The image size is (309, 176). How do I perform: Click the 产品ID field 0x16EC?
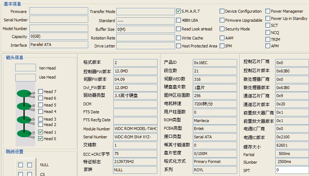(215, 63)
